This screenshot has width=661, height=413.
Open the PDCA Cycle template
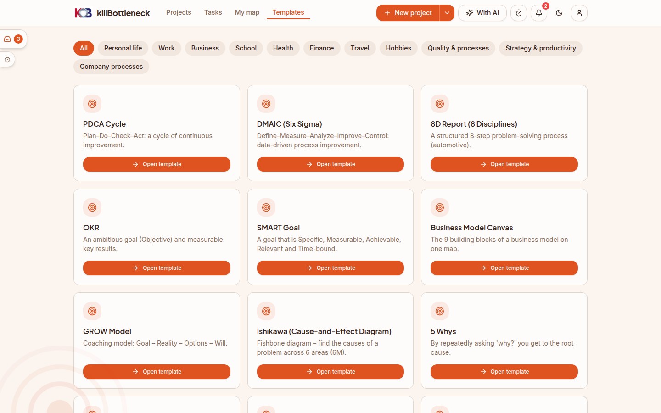pos(157,164)
